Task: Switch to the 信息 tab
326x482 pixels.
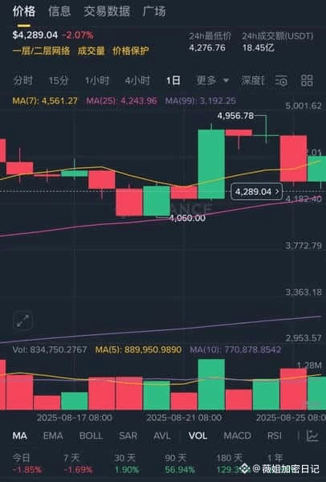Action: point(59,11)
